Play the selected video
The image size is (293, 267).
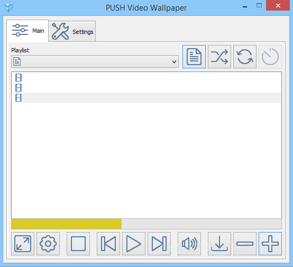[134, 244]
